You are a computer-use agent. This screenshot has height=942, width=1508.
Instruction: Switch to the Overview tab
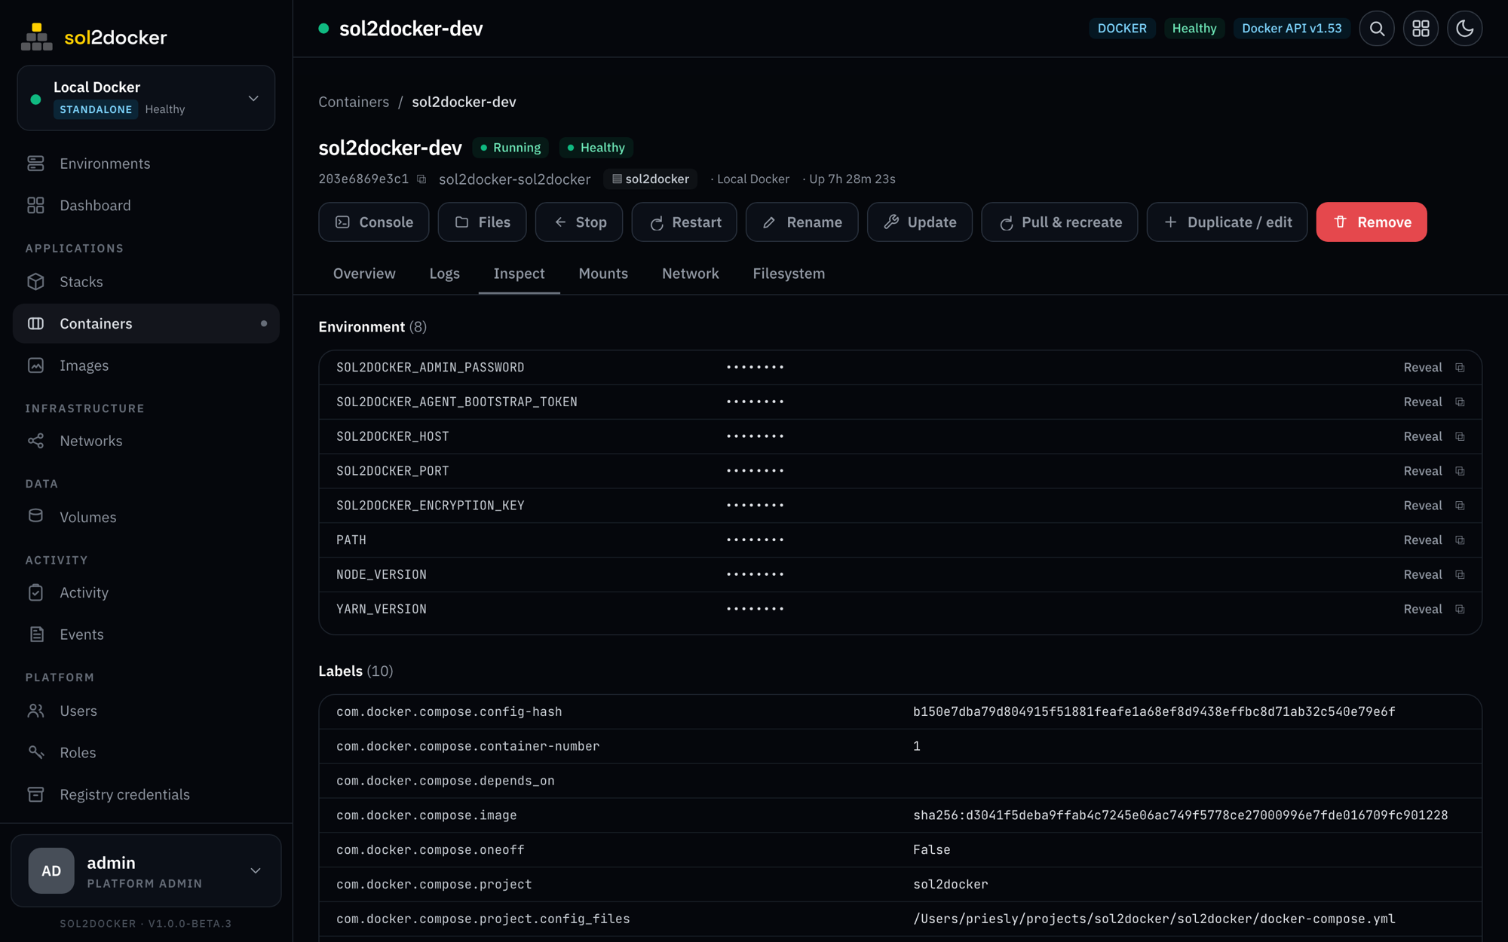point(364,274)
